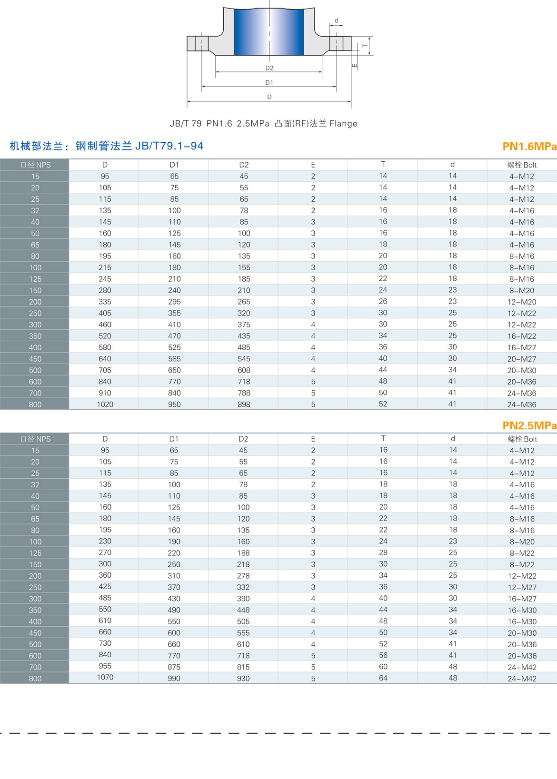Viewport: 557px width, 779px height.
Task: Click the 608 cell in the D2 column
Action: (244, 370)
